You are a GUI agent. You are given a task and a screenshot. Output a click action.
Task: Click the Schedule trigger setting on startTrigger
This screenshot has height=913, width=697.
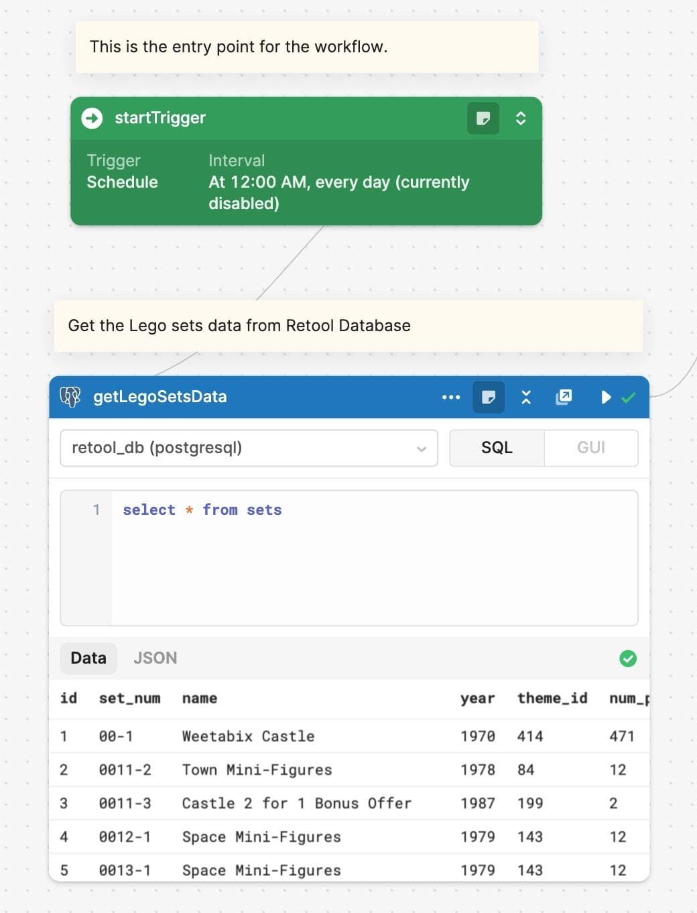click(123, 182)
